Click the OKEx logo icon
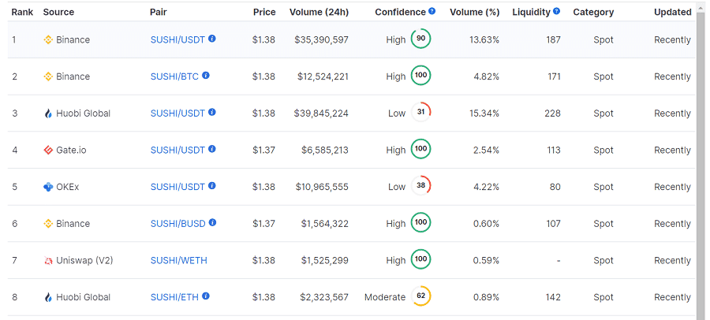Viewport: 710px width, 320px height. pyautogui.click(x=48, y=187)
